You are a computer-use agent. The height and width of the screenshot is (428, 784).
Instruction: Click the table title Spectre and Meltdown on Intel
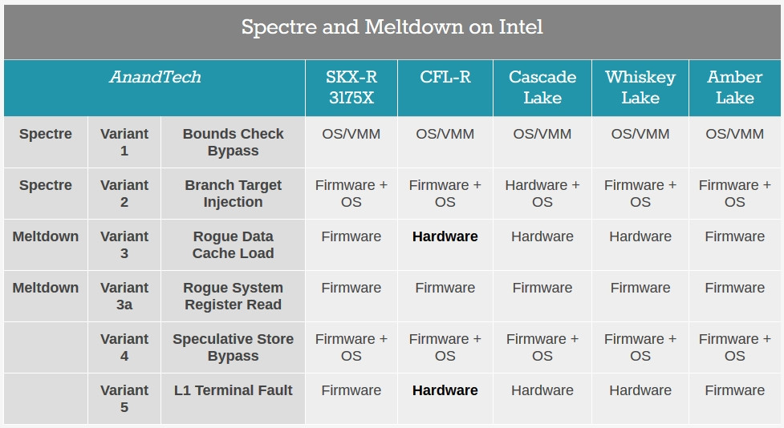point(392,27)
